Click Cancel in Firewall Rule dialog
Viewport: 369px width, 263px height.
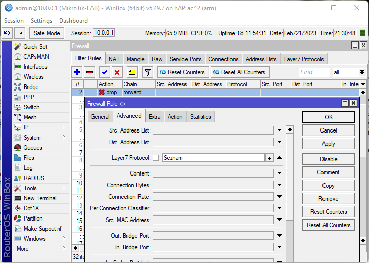click(x=329, y=130)
